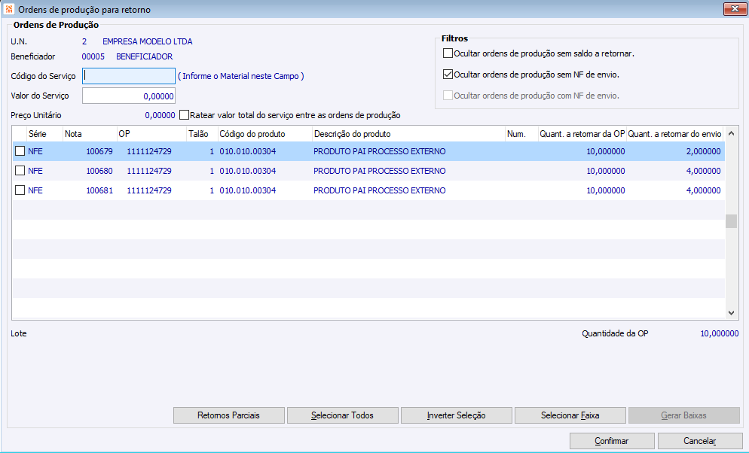Click Quant. a retornar do envio header
The height and width of the screenshot is (453, 749).
tap(675, 134)
